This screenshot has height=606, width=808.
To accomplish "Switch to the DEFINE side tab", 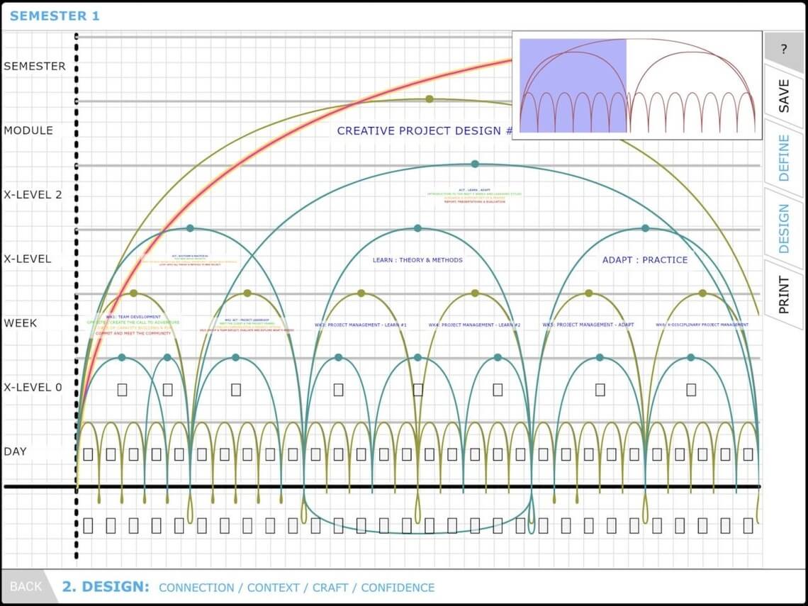I will (784, 157).
